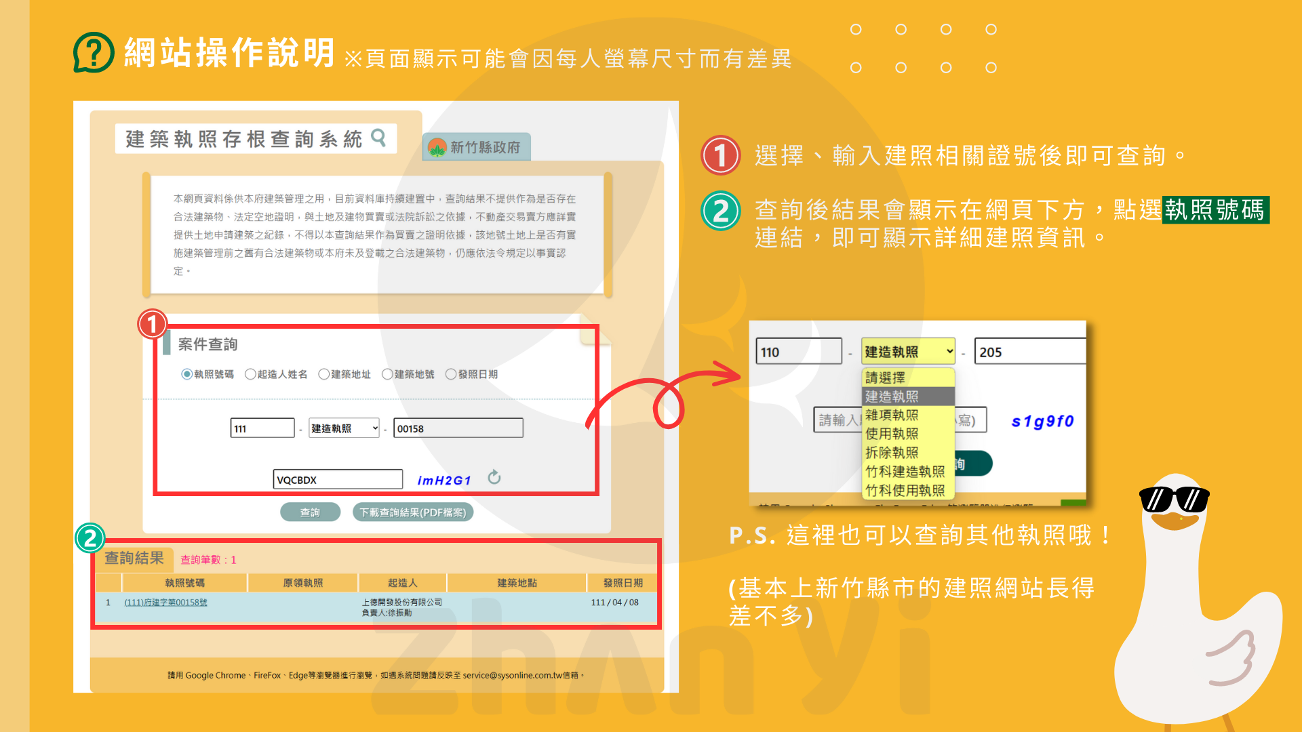
Task: Click the imH2G1 captcha image
Action: (x=444, y=481)
